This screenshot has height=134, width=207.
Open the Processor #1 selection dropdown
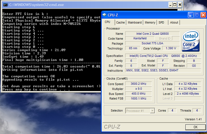tap(152, 111)
